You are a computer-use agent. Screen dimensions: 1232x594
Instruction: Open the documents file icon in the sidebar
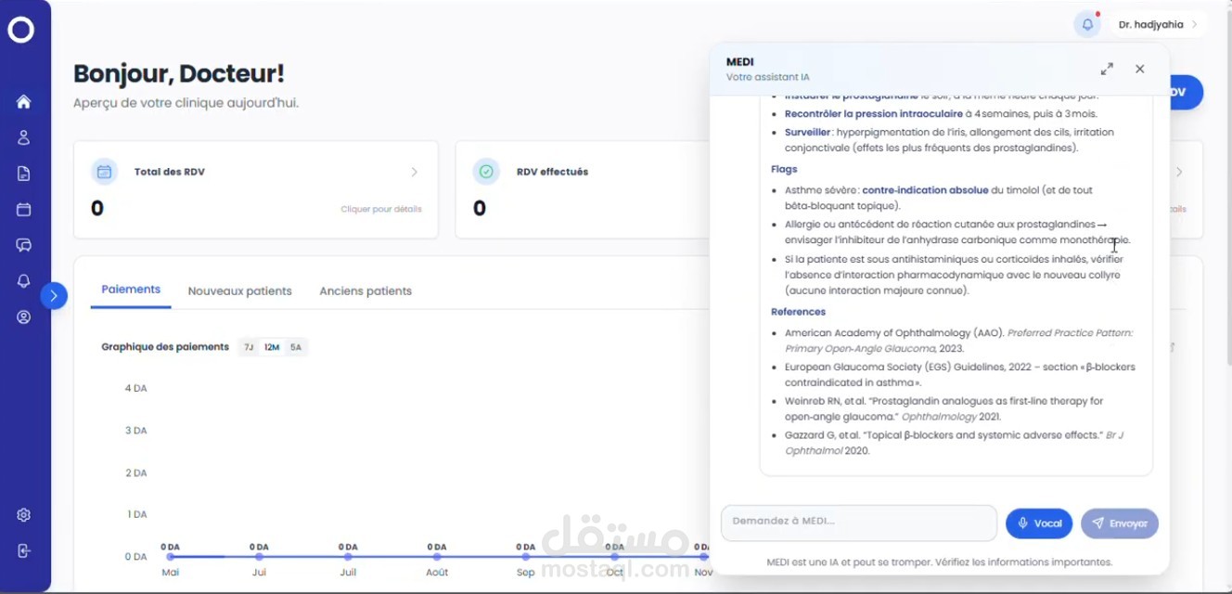(x=24, y=174)
